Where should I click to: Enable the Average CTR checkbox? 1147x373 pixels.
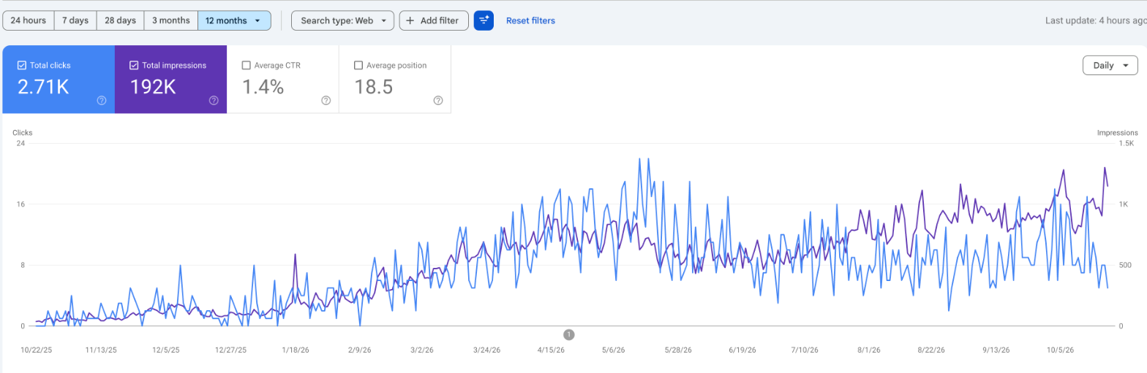pyautogui.click(x=247, y=65)
